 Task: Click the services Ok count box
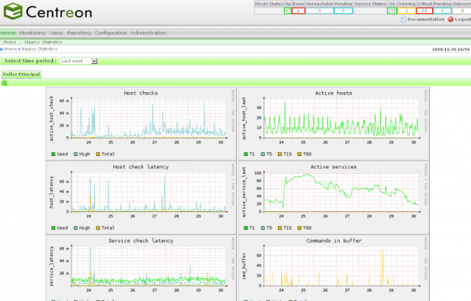pyautogui.click(x=392, y=11)
